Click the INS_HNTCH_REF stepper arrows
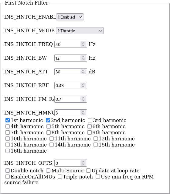Screen dimensions: 170x194 coord(83,85)
